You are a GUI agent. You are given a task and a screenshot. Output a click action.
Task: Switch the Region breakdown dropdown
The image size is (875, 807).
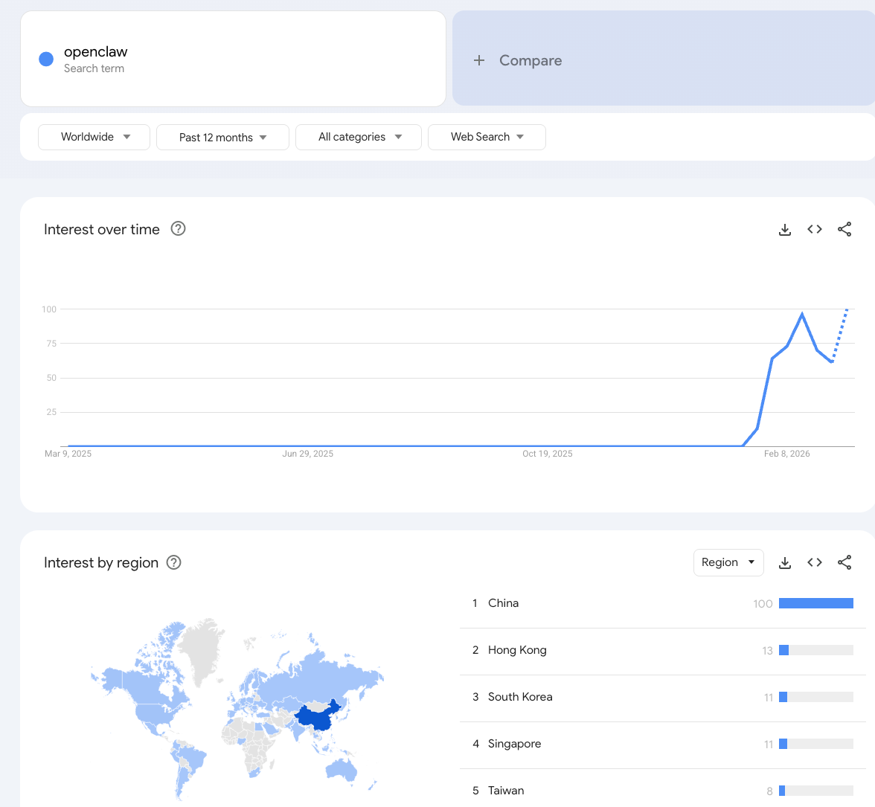728,562
